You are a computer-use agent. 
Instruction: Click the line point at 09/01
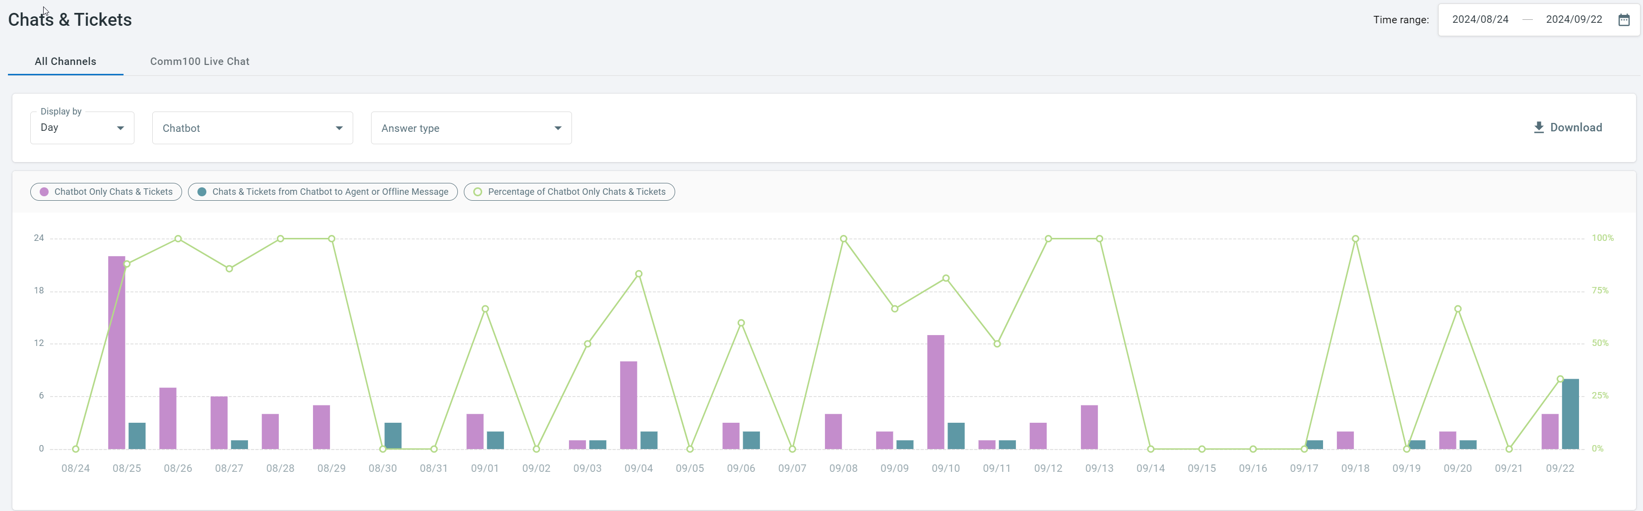pyautogui.click(x=485, y=309)
